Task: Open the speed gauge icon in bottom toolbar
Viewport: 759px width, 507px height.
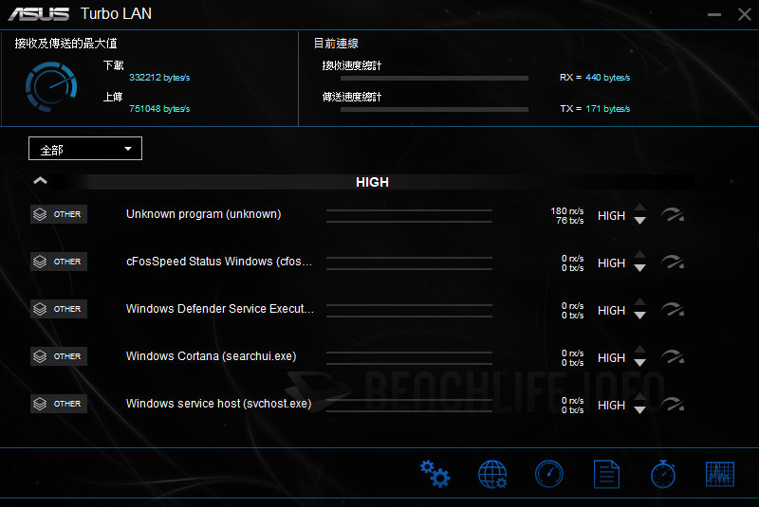Action: coord(549,474)
